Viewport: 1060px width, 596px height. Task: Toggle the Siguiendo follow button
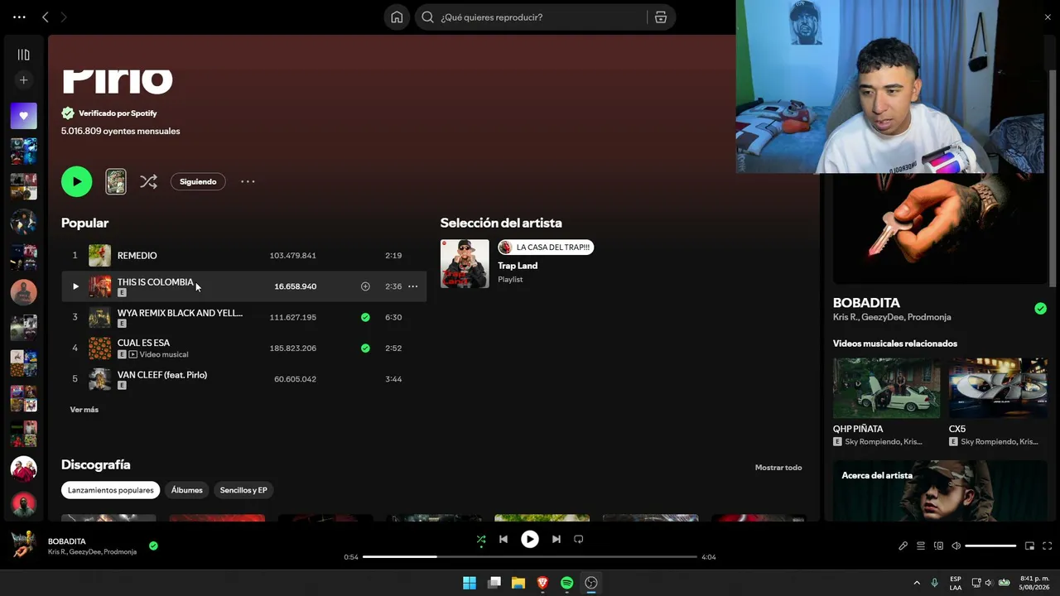198,181
